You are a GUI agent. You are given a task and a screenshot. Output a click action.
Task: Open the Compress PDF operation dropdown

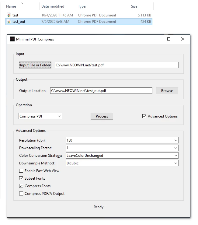pyautogui.click(x=40, y=116)
